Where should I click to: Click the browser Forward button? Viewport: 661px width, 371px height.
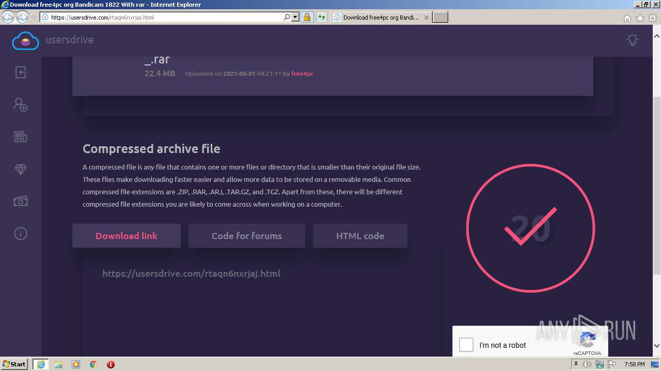tap(22, 17)
